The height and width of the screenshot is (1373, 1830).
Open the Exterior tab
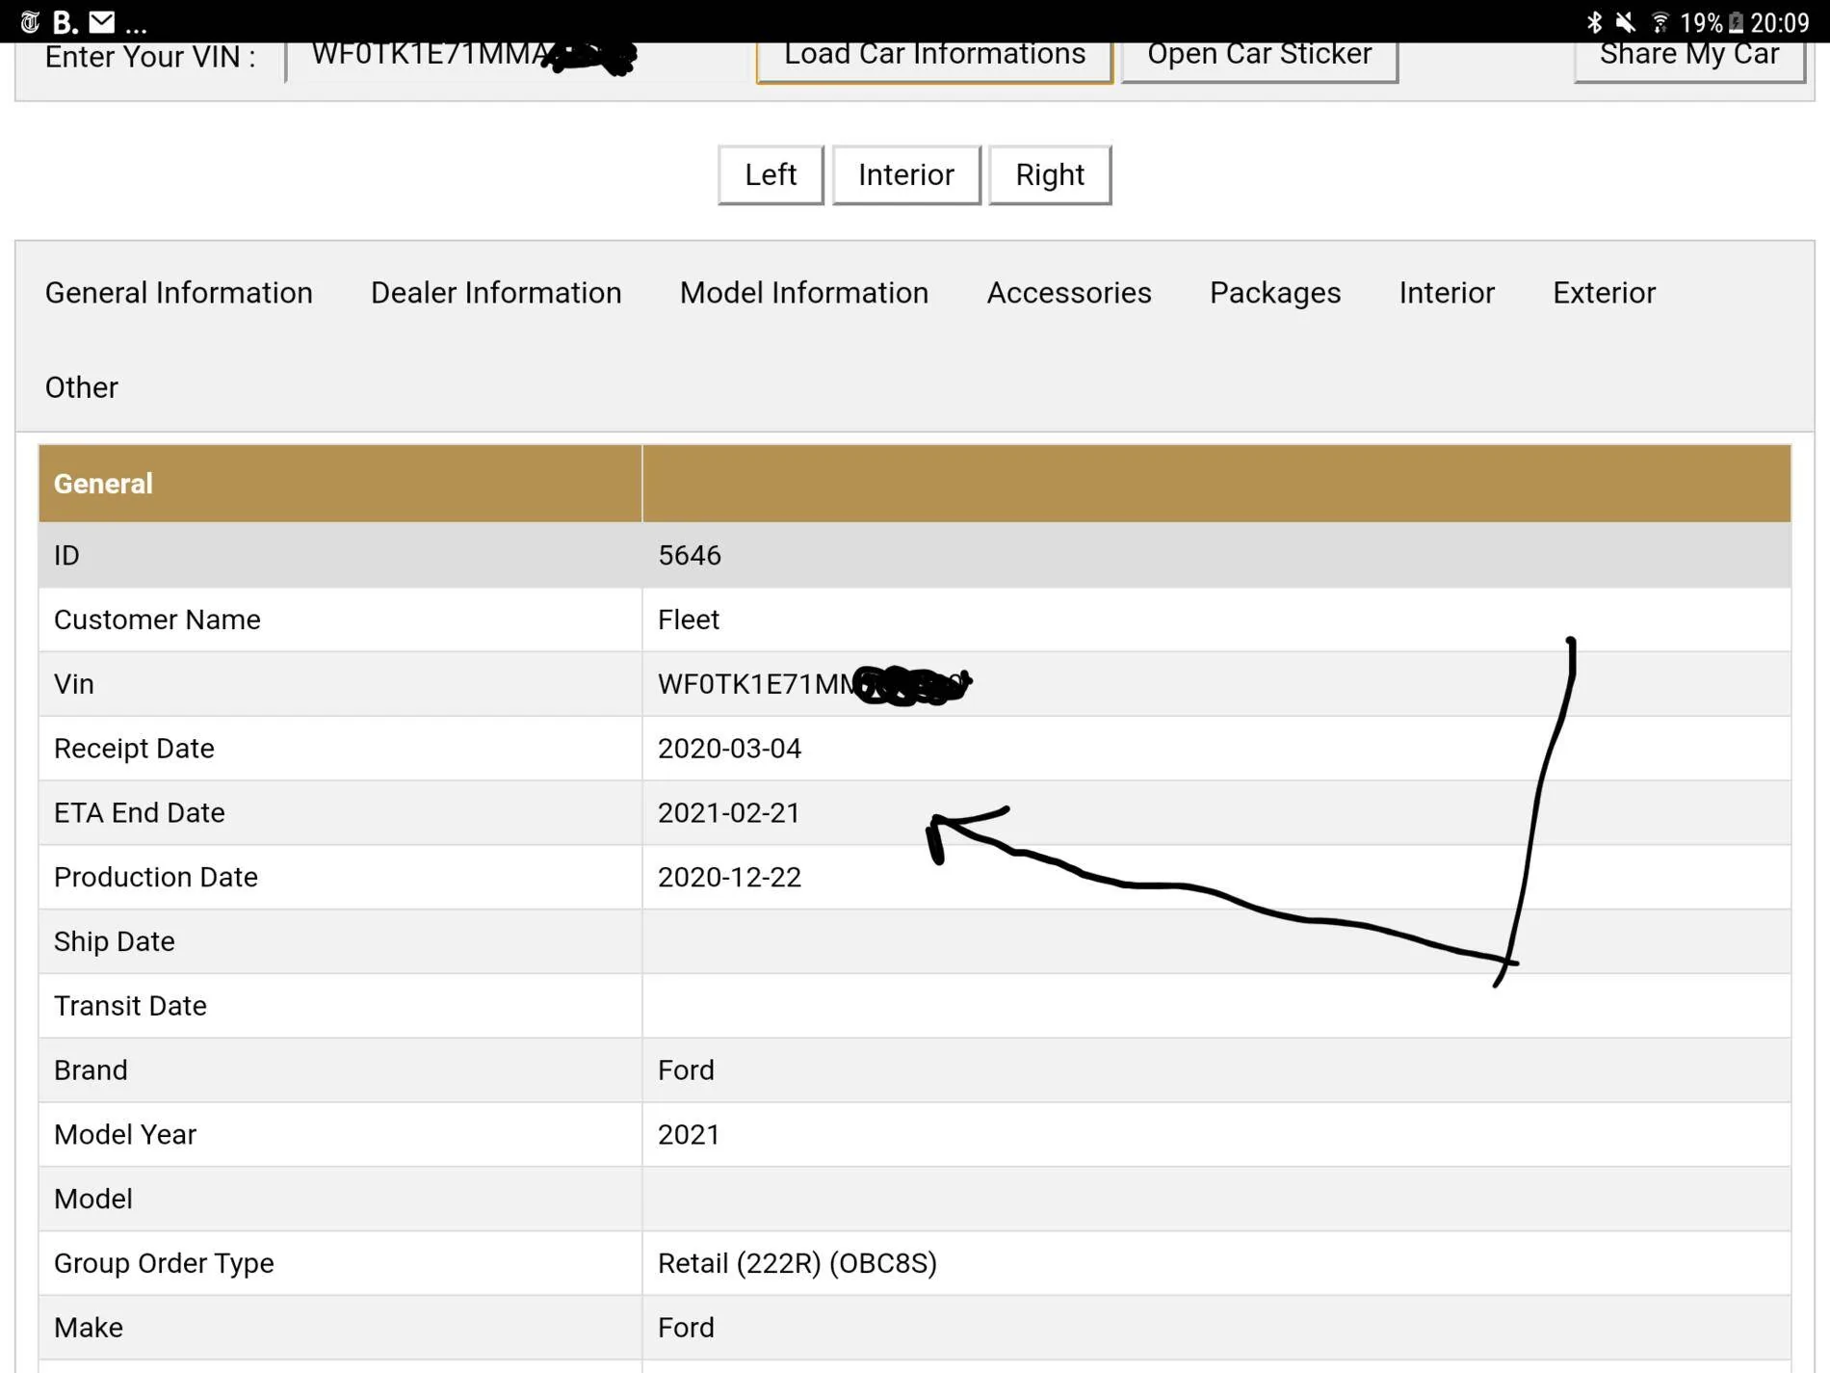tap(1604, 292)
